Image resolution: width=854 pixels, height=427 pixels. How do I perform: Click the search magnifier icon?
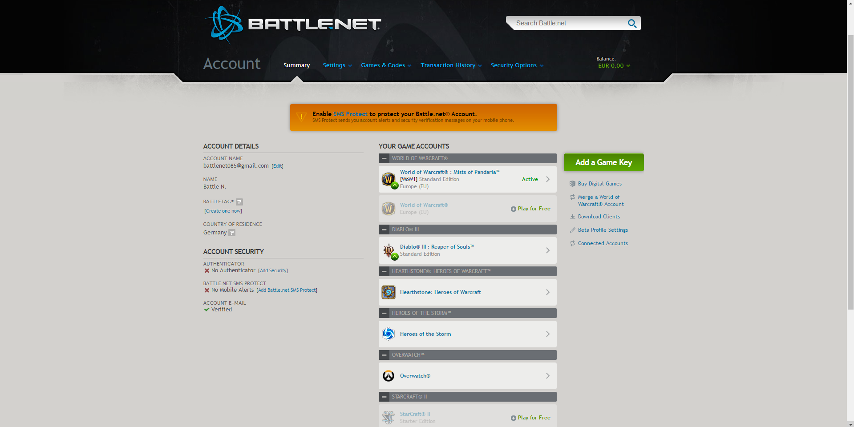point(632,23)
